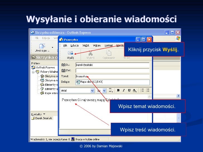
Task: Select the Mapa.doc attachment icon
Action: (x=78, y=82)
